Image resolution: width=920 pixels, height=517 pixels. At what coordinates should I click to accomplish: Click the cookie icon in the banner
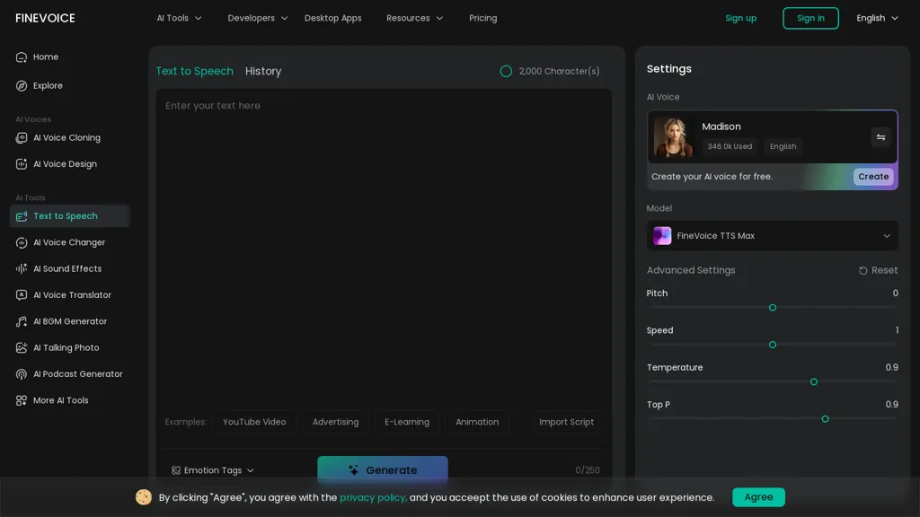tap(143, 497)
